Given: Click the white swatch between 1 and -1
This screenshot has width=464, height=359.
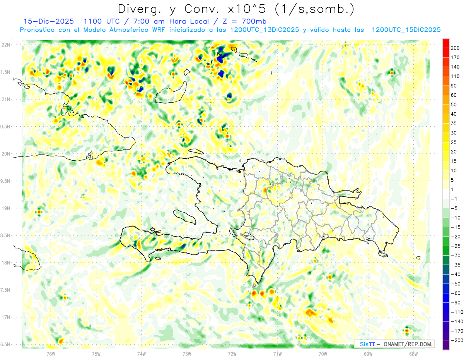Looking at the screenshot, I should [446, 194].
